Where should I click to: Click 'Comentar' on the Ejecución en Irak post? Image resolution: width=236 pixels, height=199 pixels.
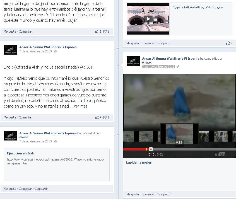point(25,189)
